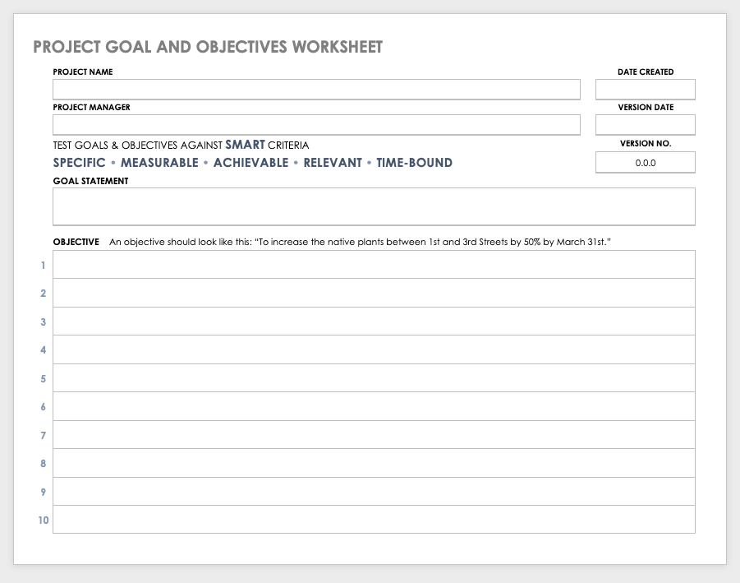The height and width of the screenshot is (583, 740).
Task: Select the Version Date box
Action: [645, 124]
